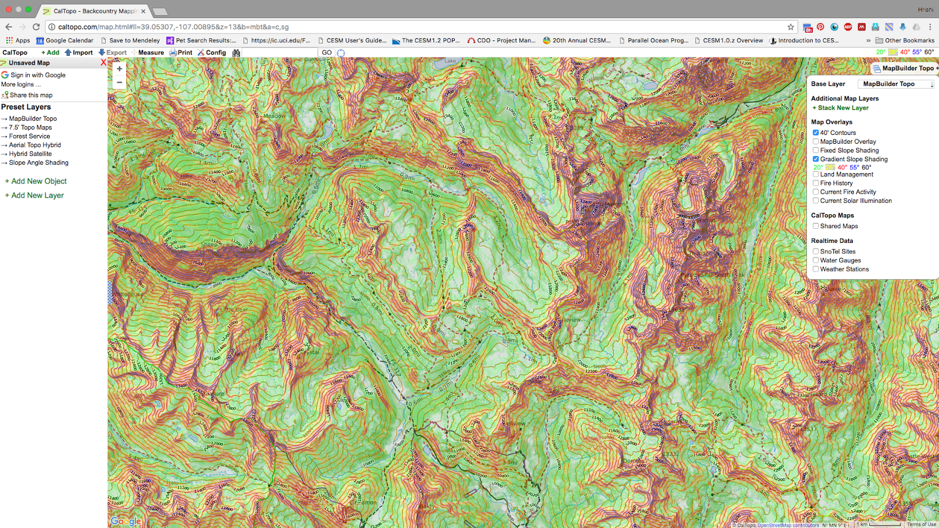Click the blue download arrow extension icon
Image resolution: width=939 pixels, height=528 pixels.
point(903,27)
